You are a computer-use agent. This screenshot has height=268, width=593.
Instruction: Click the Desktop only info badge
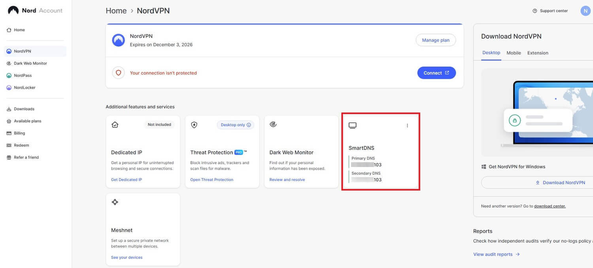[x=236, y=125]
